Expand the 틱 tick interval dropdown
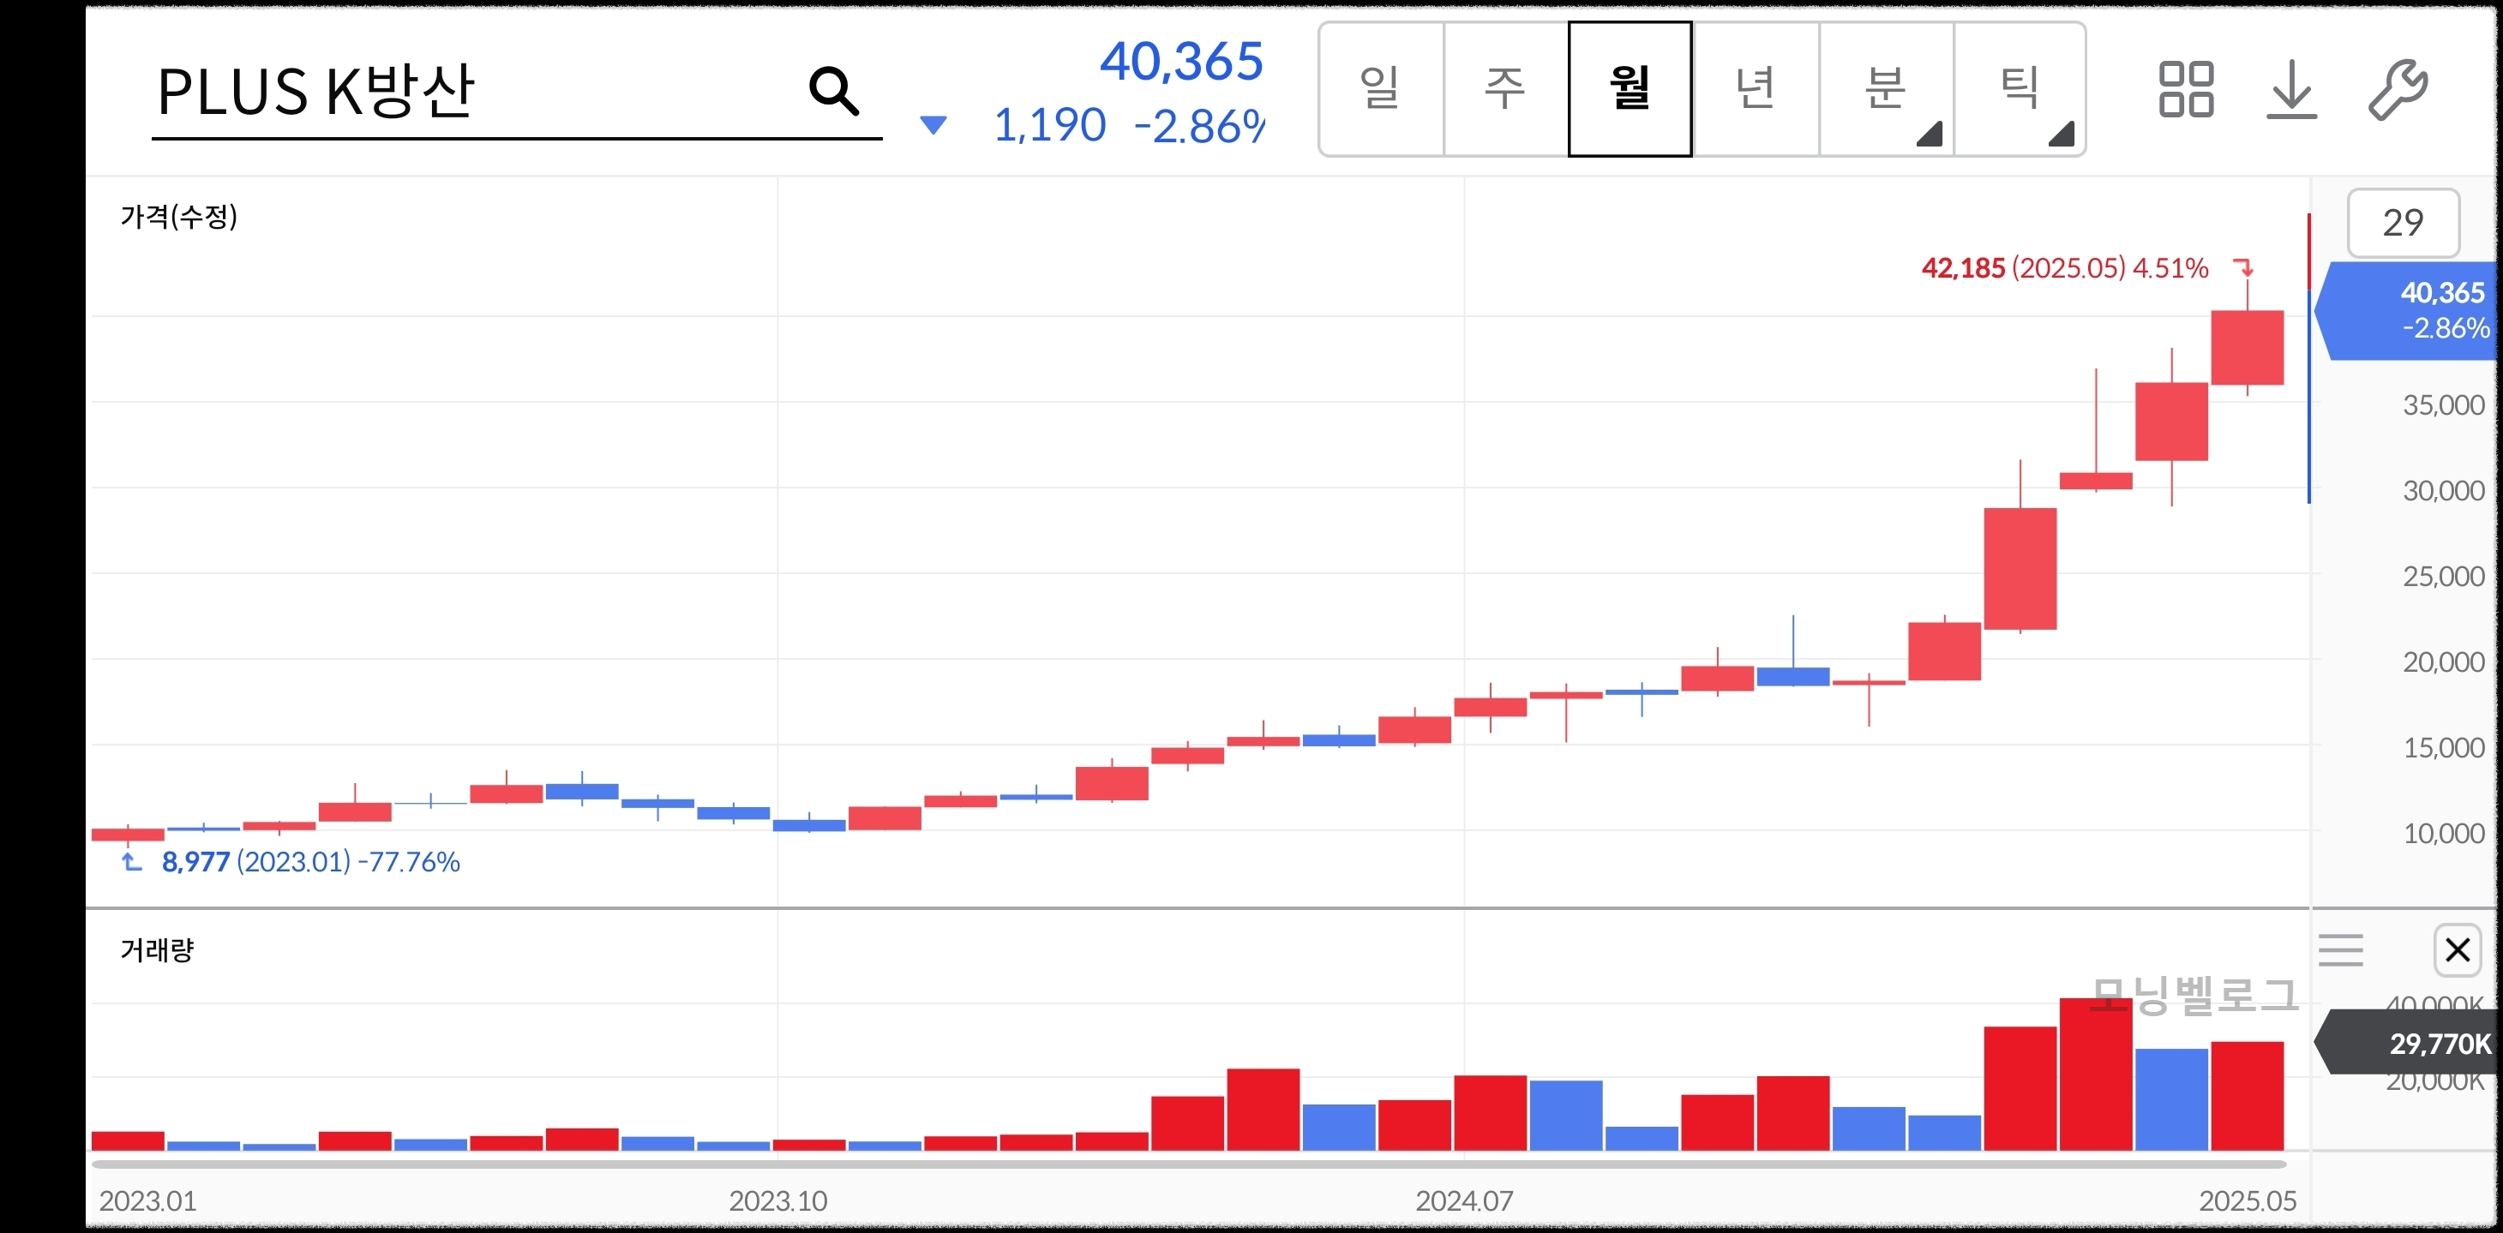Viewport: 2503px width, 1233px height. click(x=2019, y=88)
